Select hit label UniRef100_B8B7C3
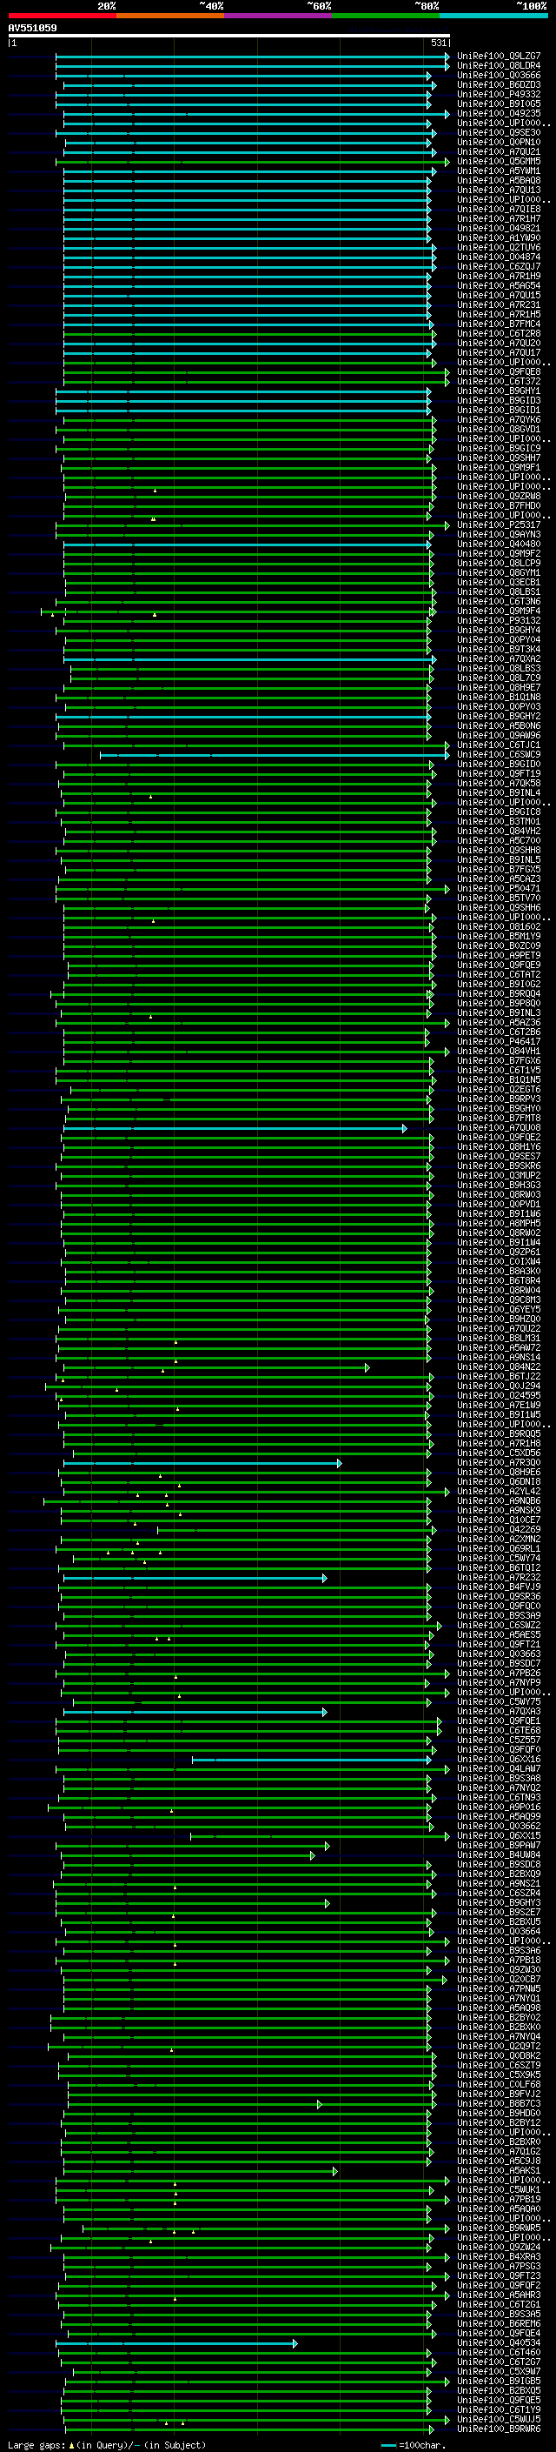Viewport: 556px width, 2452px height. coord(499,2103)
